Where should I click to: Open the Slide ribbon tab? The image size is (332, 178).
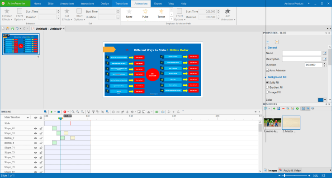[50, 4]
